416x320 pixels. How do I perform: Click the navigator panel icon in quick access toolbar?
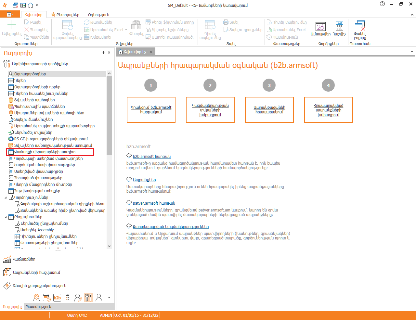[23, 5]
